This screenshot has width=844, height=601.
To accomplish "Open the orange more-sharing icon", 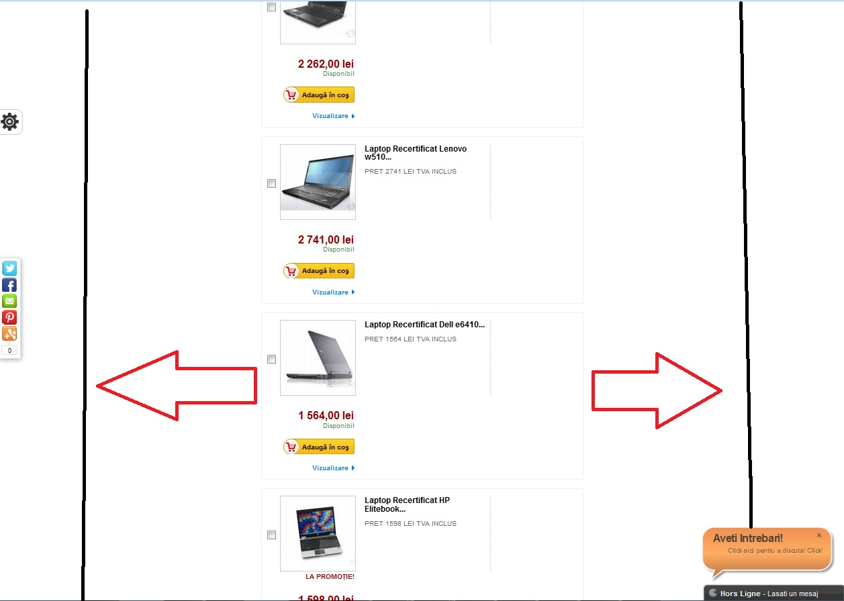I will coord(9,333).
